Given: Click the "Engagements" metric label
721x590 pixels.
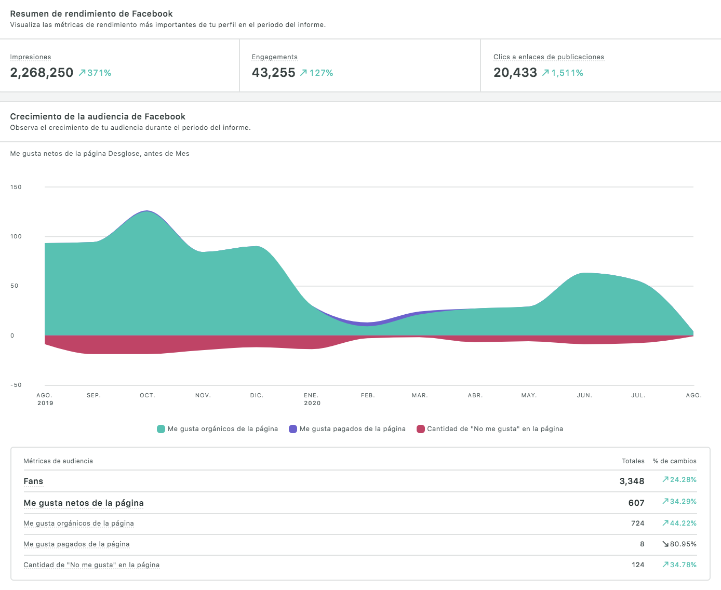Looking at the screenshot, I should 275,57.
